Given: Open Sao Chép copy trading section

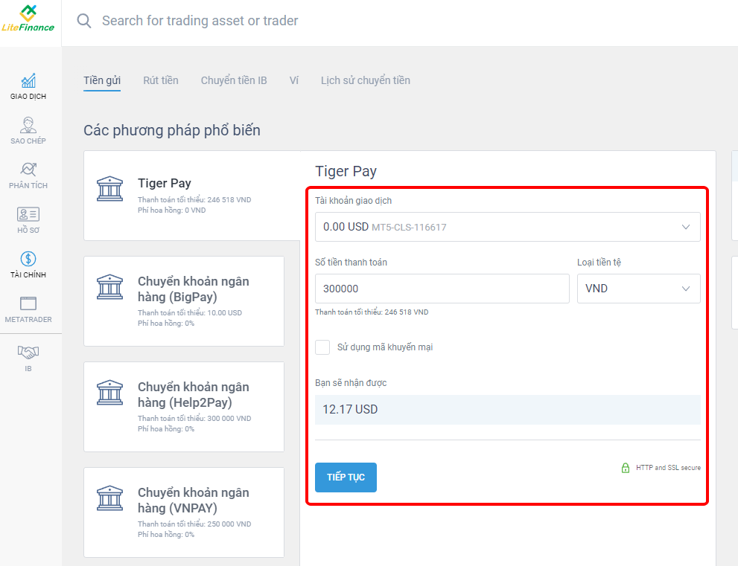Looking at the screenshot, I should tap(28, 131).
